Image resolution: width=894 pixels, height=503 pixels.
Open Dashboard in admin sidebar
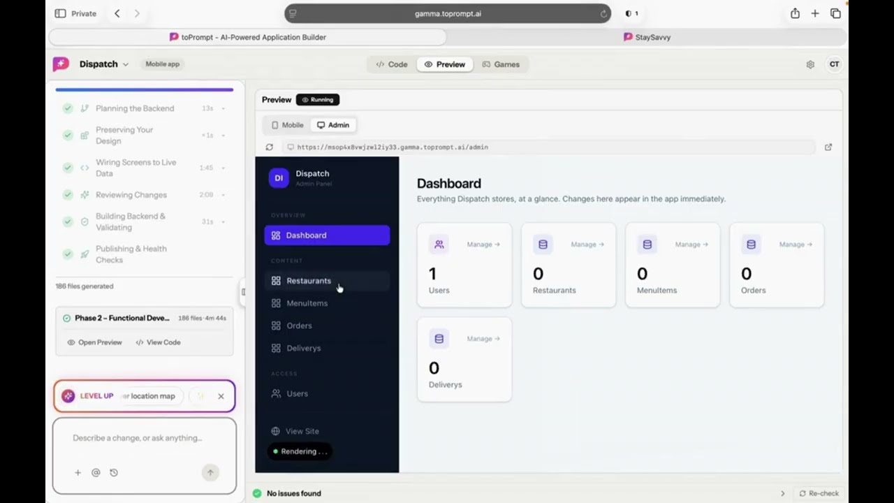point(327,235)
